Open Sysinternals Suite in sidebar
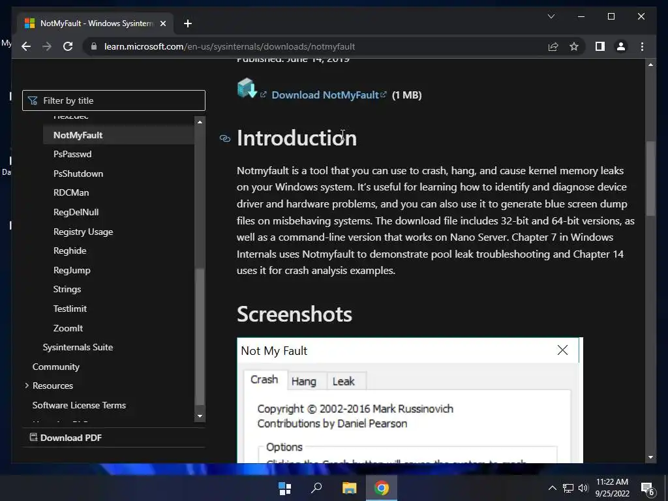 tap(78, 347)
